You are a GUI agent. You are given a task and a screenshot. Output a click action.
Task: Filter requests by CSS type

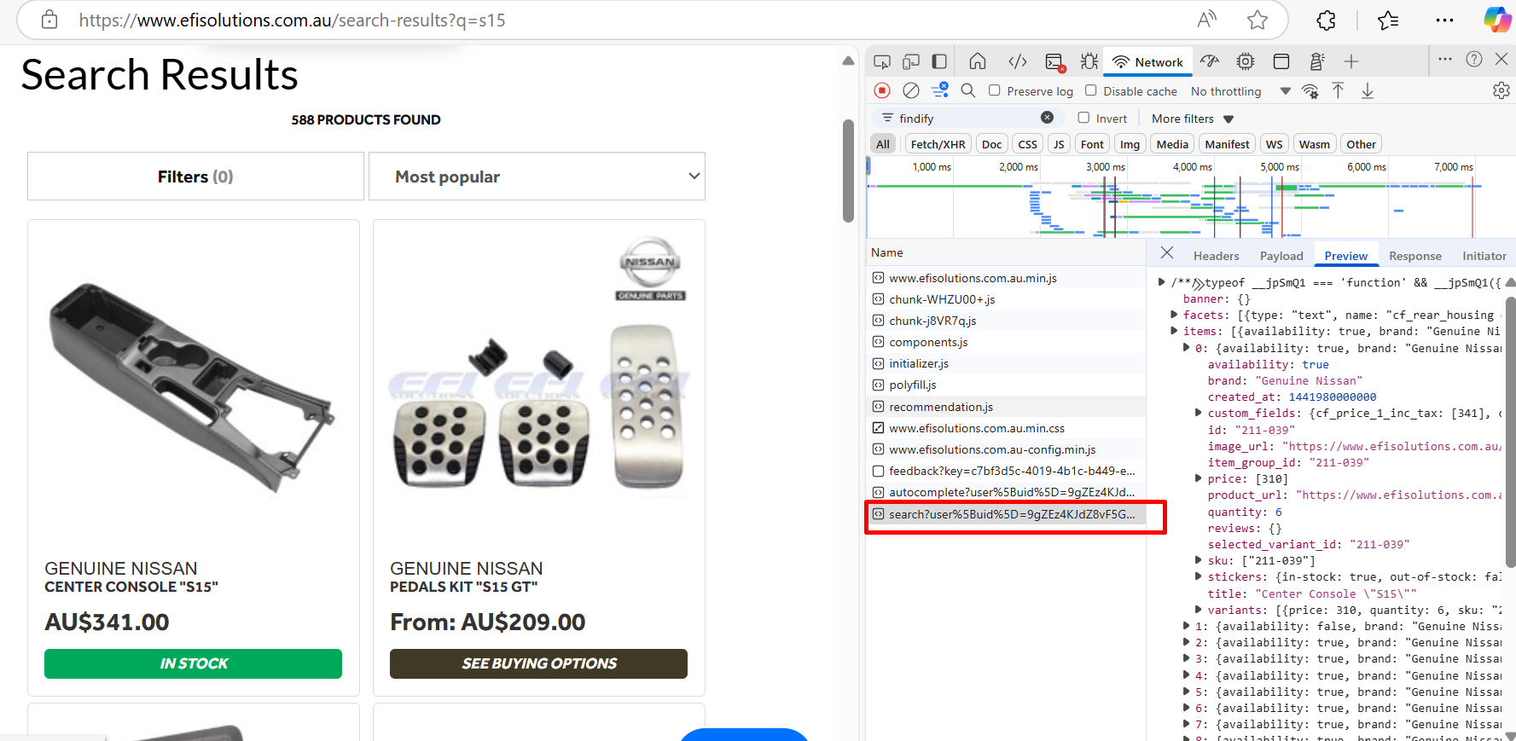1028,144
